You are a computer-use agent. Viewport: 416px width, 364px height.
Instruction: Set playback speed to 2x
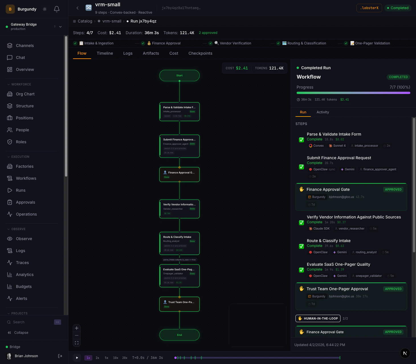coord(97,358)
